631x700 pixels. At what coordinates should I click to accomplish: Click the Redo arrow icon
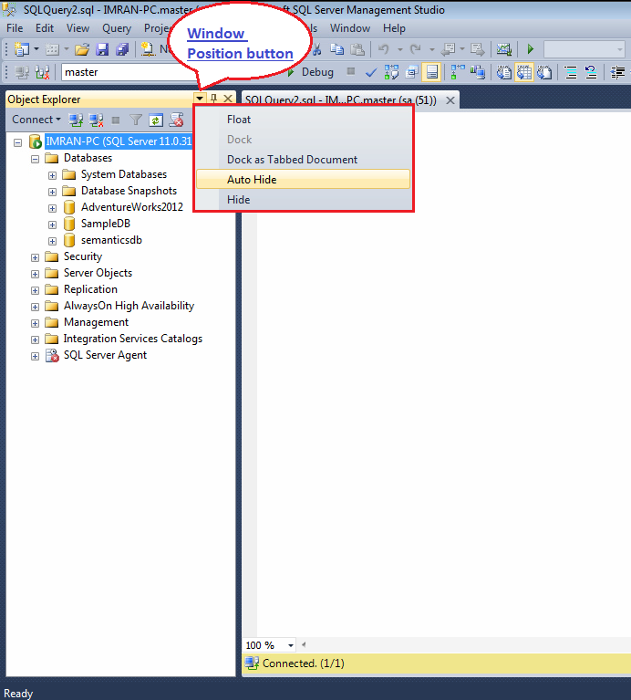point(416,49)
